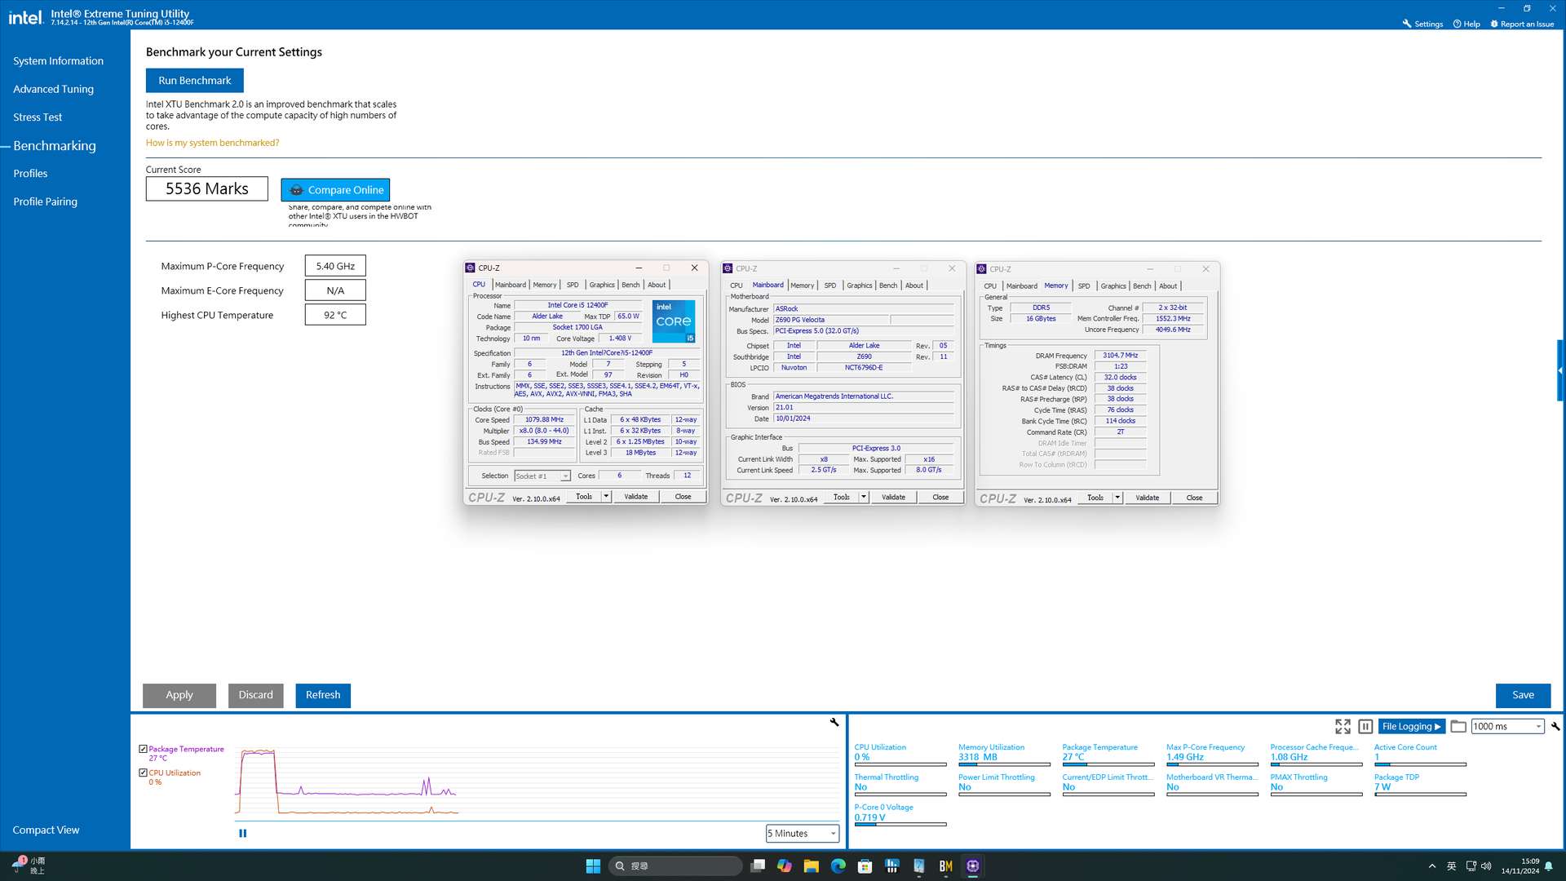Click the Save button
1566x881 pixels.
[1523, 695]
